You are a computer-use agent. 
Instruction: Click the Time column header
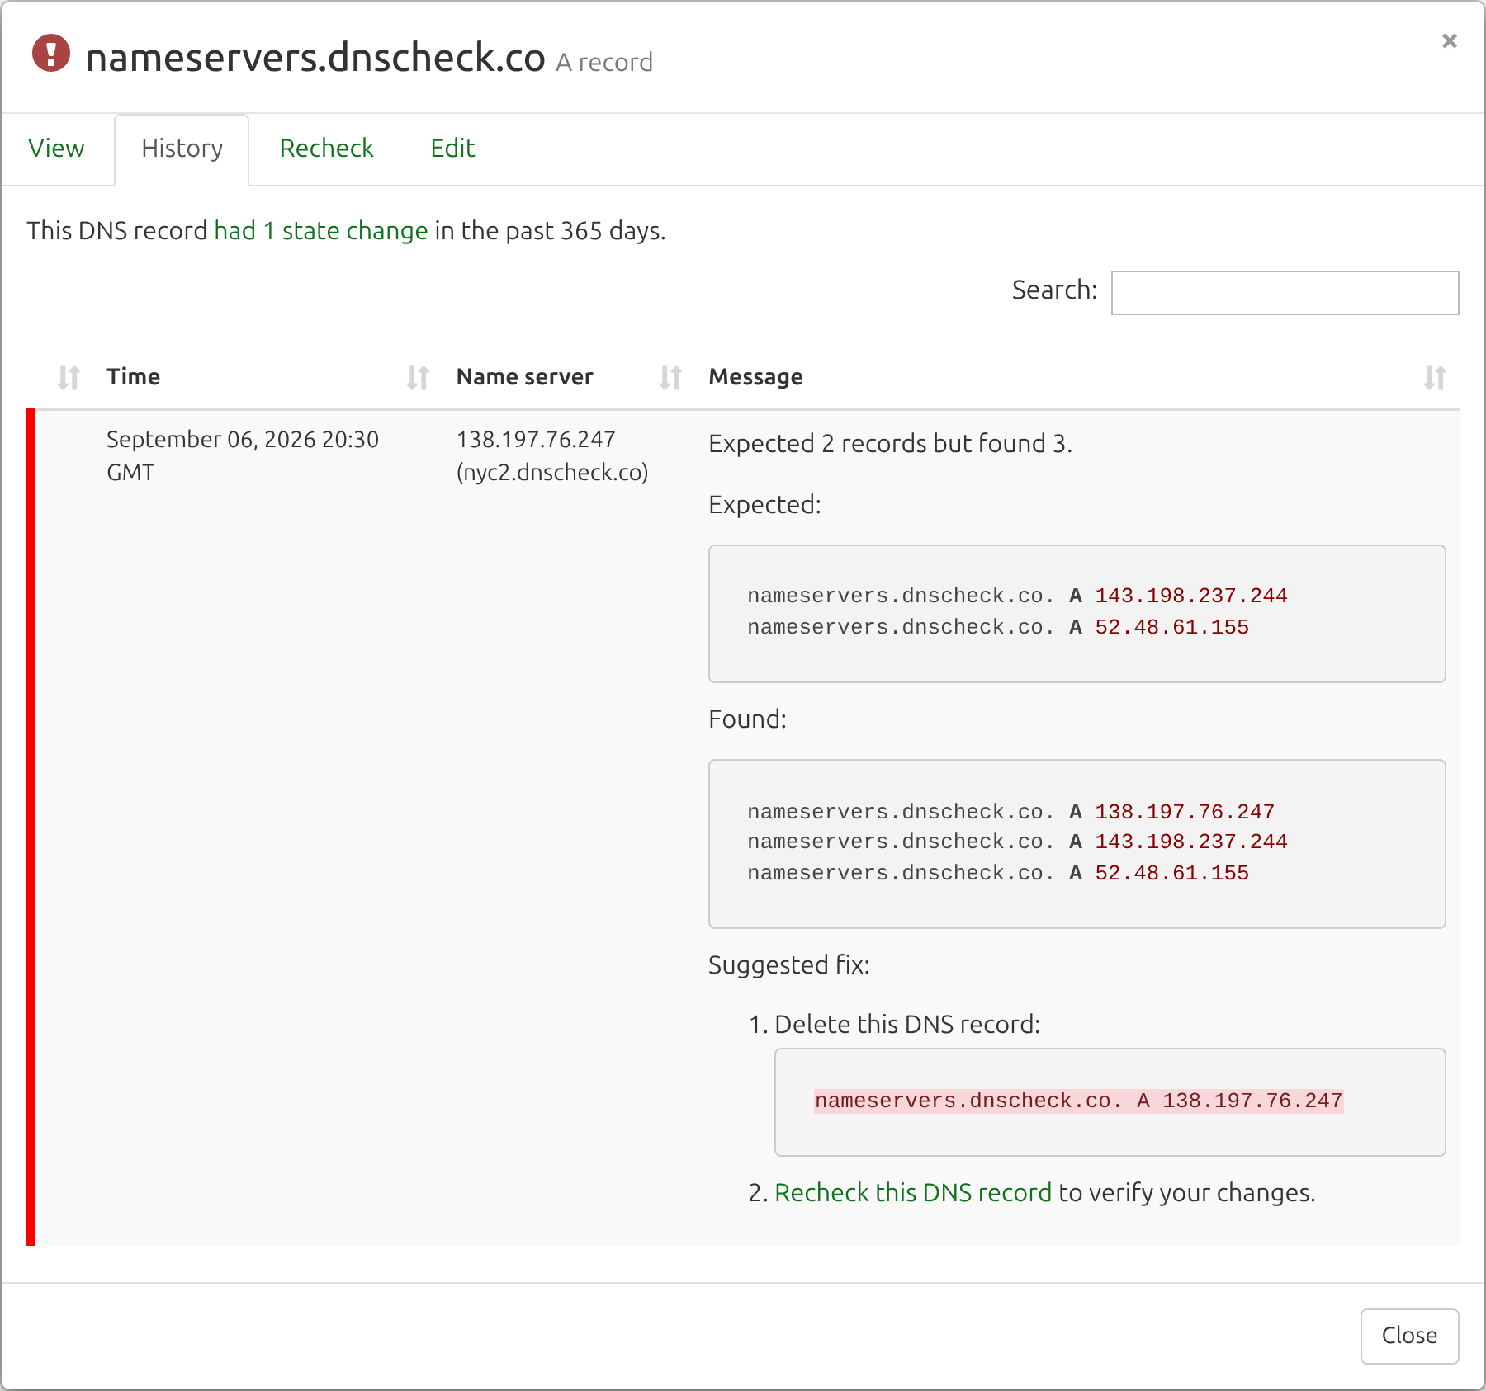(x=133, y=377)
